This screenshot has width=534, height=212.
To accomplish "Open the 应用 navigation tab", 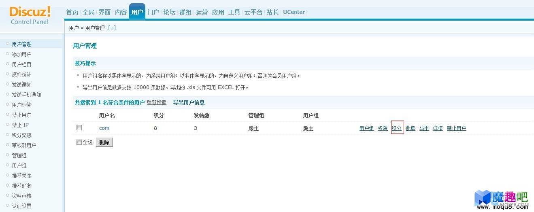I will pos(218,12).
